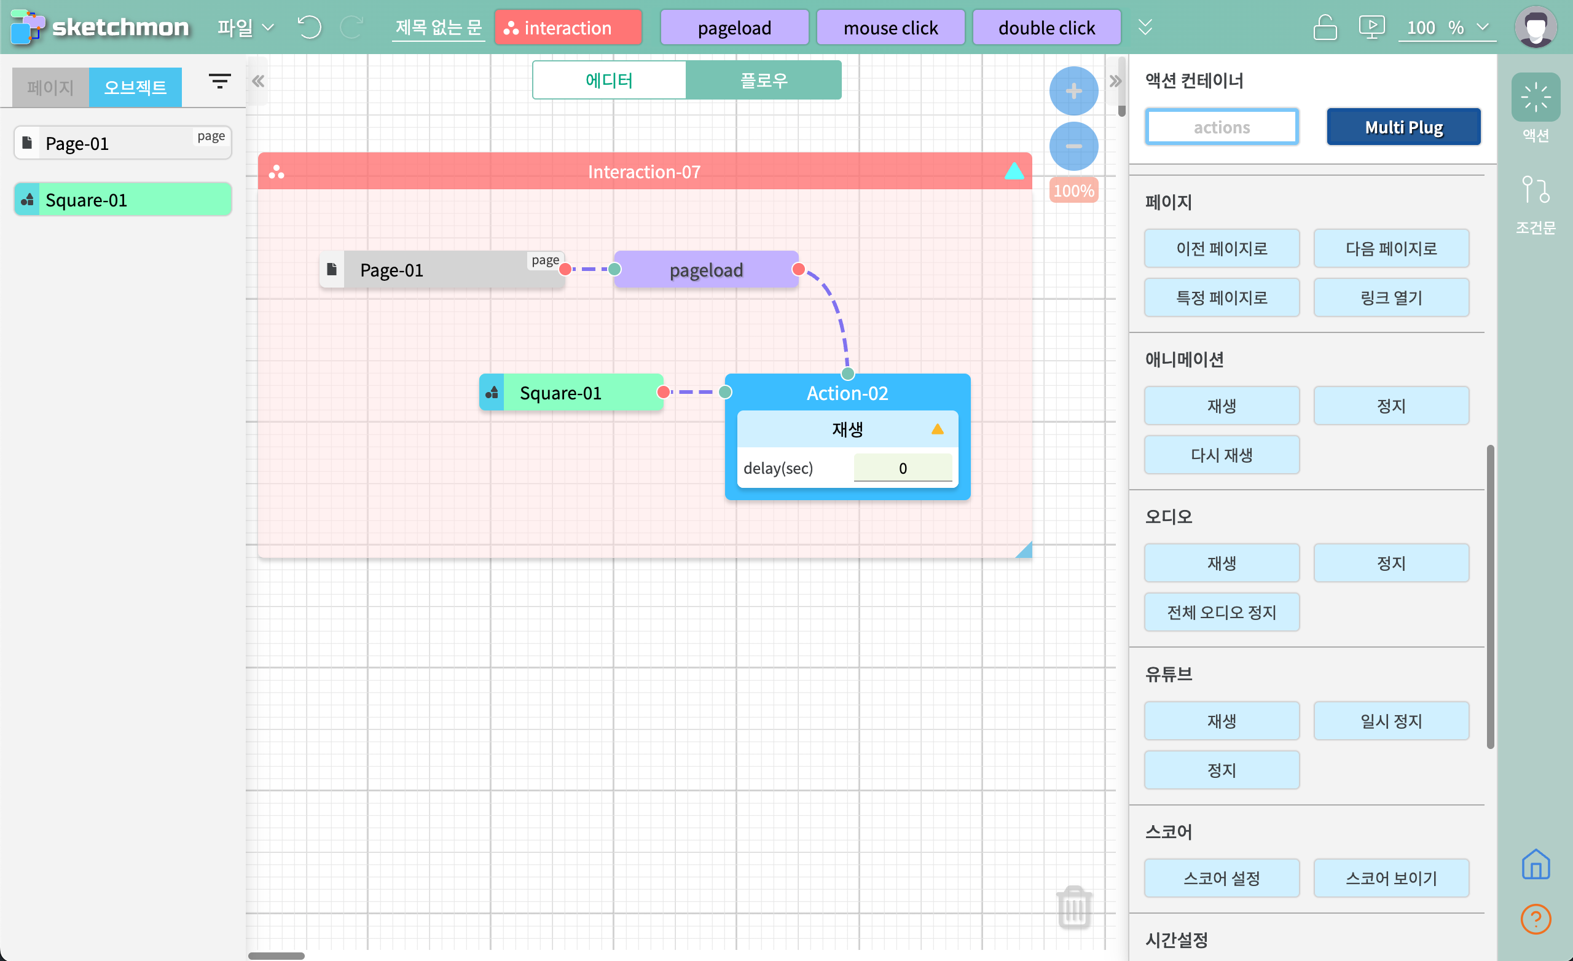Click the home icon in right sidebar
This screenshot has width=1573, height=961.
[1536, 865]
